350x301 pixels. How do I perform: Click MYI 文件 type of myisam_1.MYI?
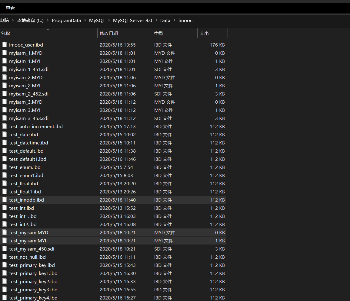pyautogui.click(x=164, y=61)
